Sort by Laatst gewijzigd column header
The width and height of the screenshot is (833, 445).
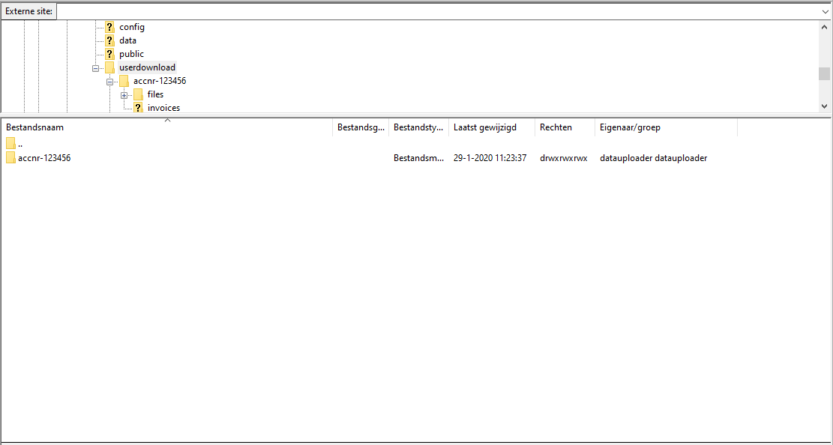pyautogui.click(x=492, y=127)
